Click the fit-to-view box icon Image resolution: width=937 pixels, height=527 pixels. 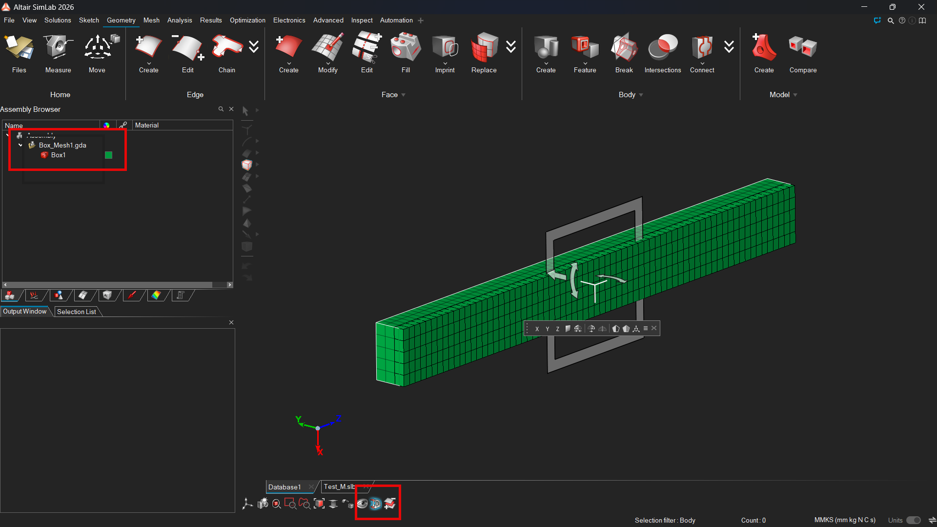point(319,504)
